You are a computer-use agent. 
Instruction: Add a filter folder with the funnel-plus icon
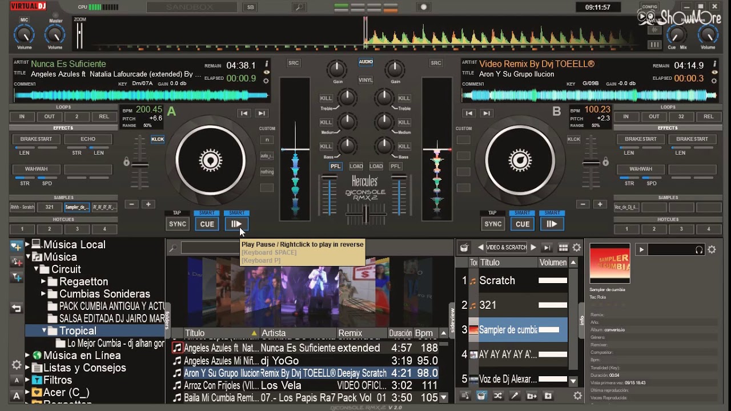coord(17,277)
